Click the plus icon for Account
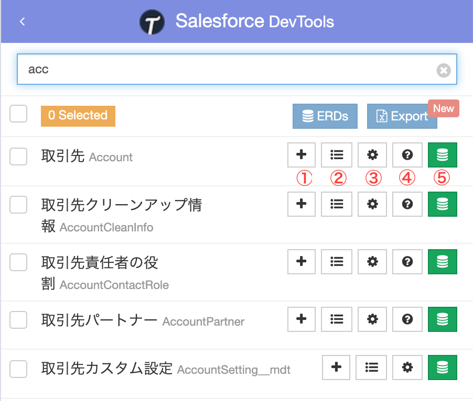 point(302,155)
